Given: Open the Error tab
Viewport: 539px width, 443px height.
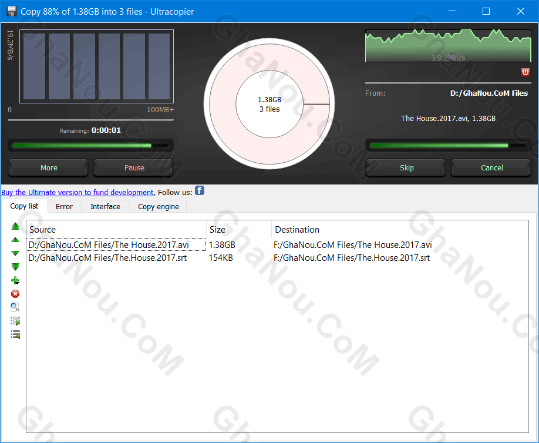Looking at the screenshot, I should 64,206.
